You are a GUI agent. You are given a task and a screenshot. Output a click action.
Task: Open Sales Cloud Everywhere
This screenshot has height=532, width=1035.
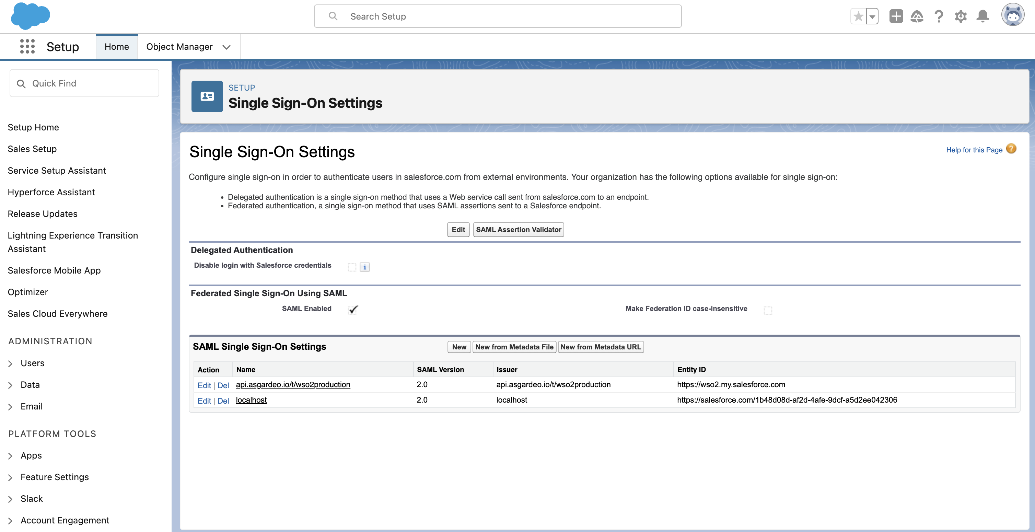coord(57,314)
